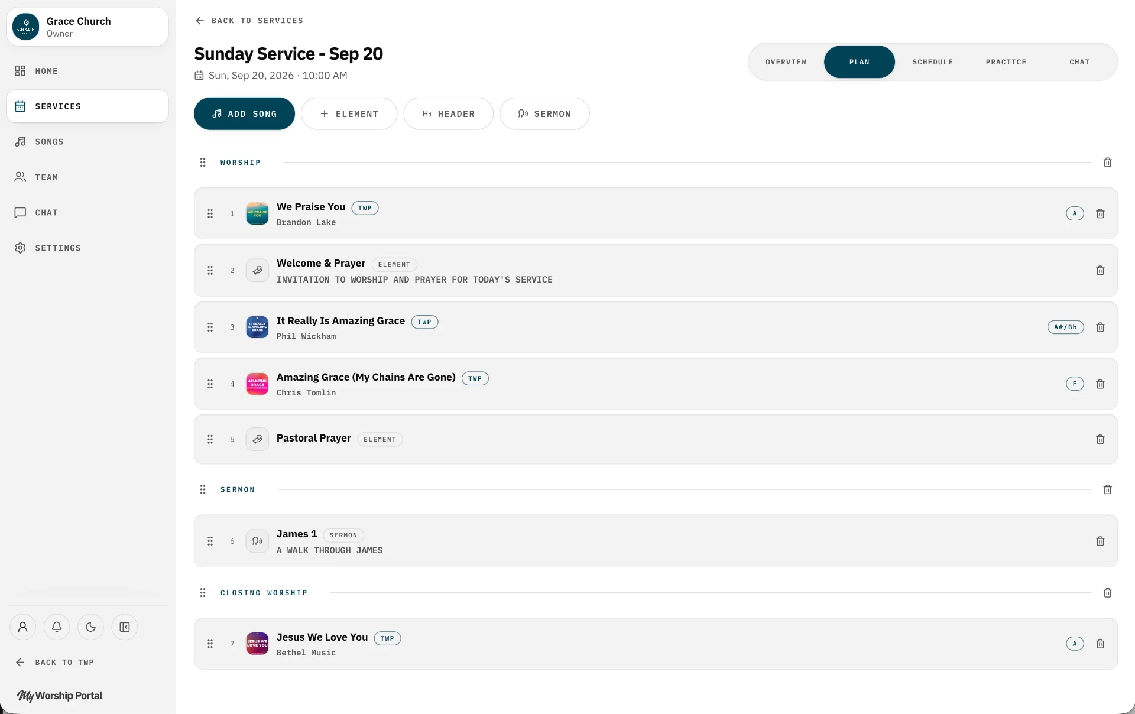Remove the James 1 sermon item

[x=1100, y=541]
